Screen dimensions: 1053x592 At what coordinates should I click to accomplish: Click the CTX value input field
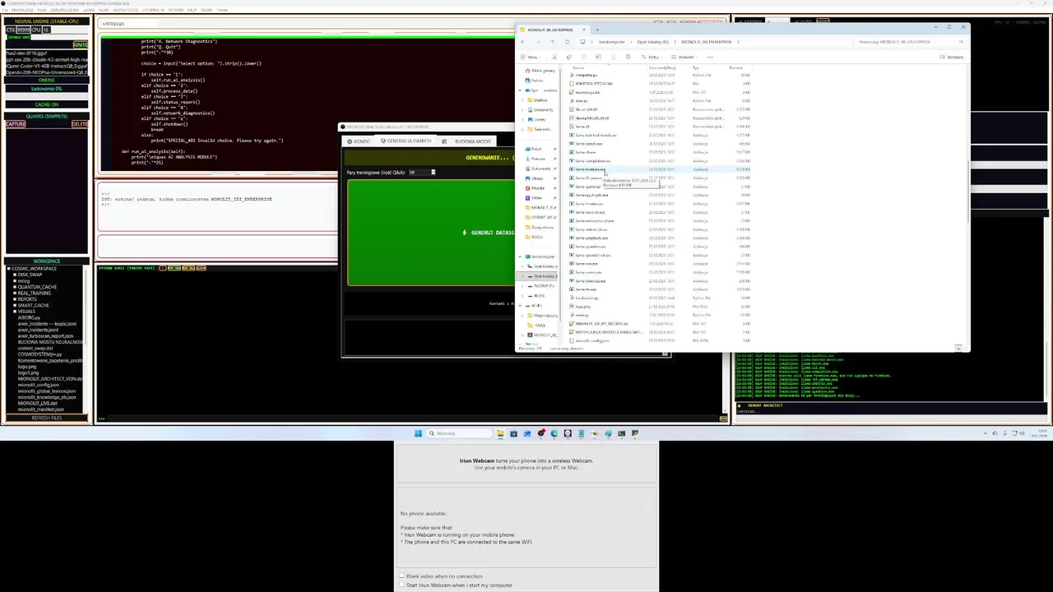[24, 30]
